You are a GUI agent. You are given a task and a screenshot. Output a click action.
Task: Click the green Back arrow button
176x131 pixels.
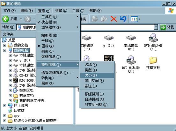[5, 19]
